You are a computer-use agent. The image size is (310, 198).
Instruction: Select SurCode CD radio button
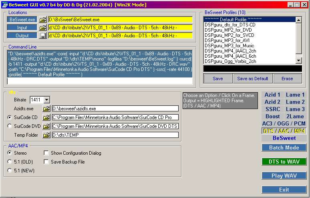point(10,117)
